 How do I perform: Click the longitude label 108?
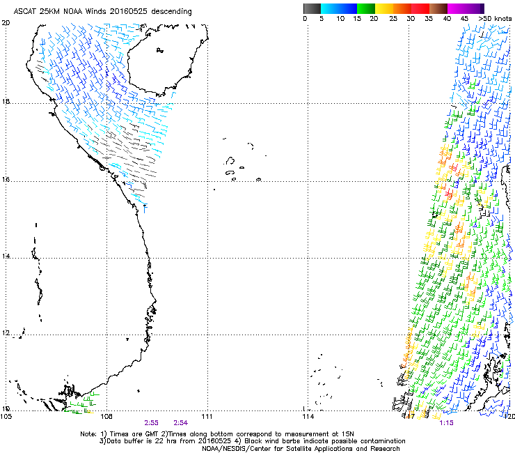[106, 417]
